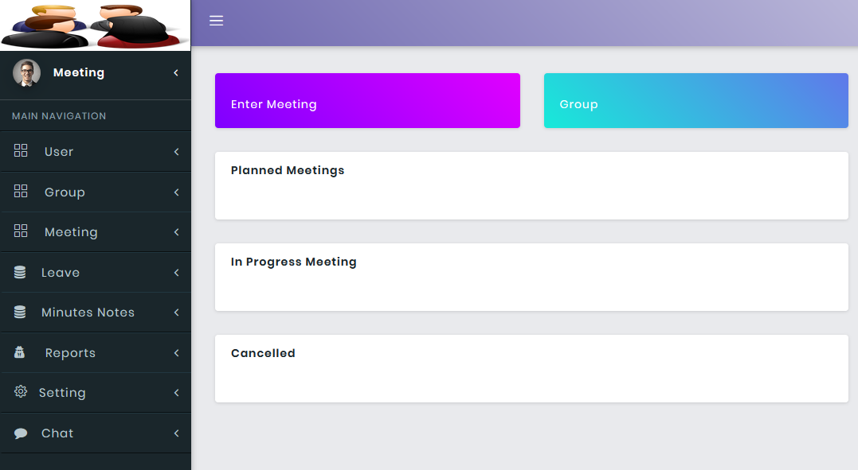This screenshot has width=858, height=470.
Task: Click the Reports sidebar icon
Action: point(20,352)
